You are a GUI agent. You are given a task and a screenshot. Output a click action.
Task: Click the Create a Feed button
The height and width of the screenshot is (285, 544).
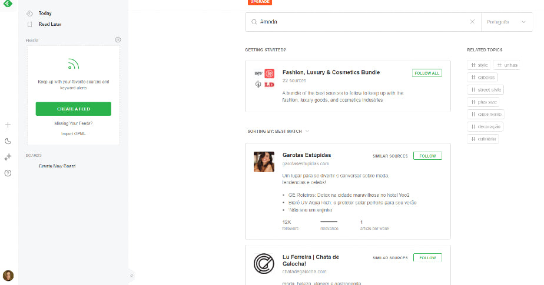coord(74,109)
